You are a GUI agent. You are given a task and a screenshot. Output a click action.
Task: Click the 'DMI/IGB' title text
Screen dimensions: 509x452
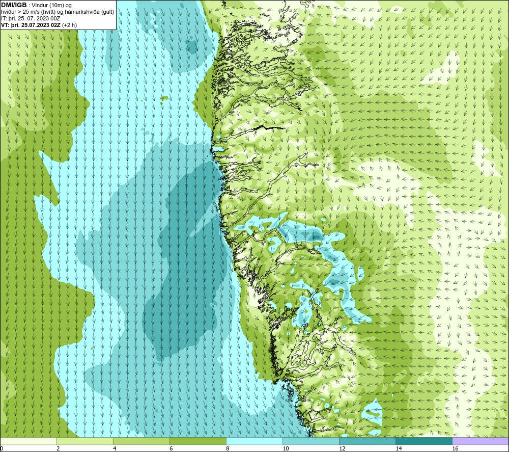click(14, 5)
